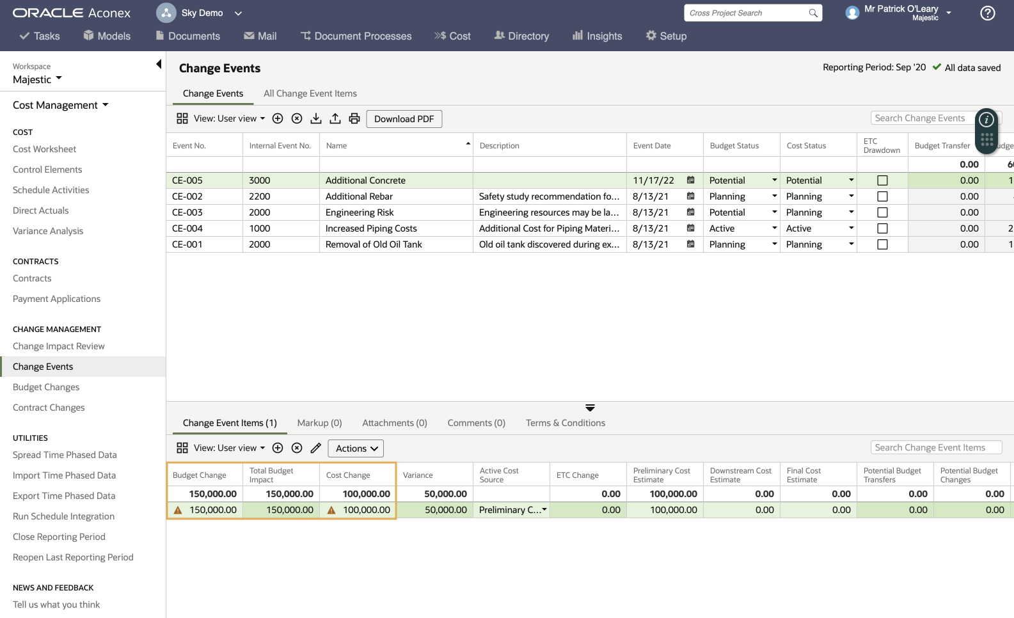Switch to All Change Event Items tab
1014x618 pixels.
[310, 93]
